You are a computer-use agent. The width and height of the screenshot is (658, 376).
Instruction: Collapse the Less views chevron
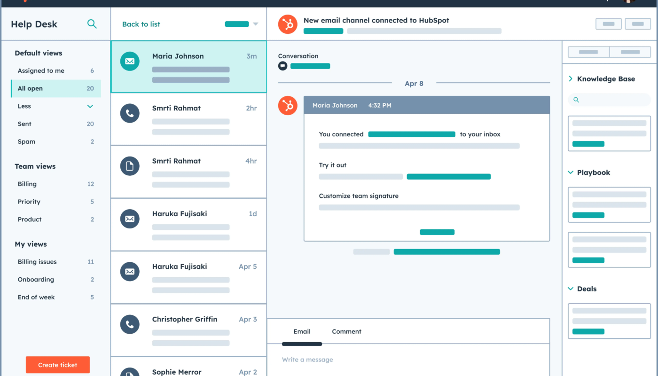(x=90, y=106)
